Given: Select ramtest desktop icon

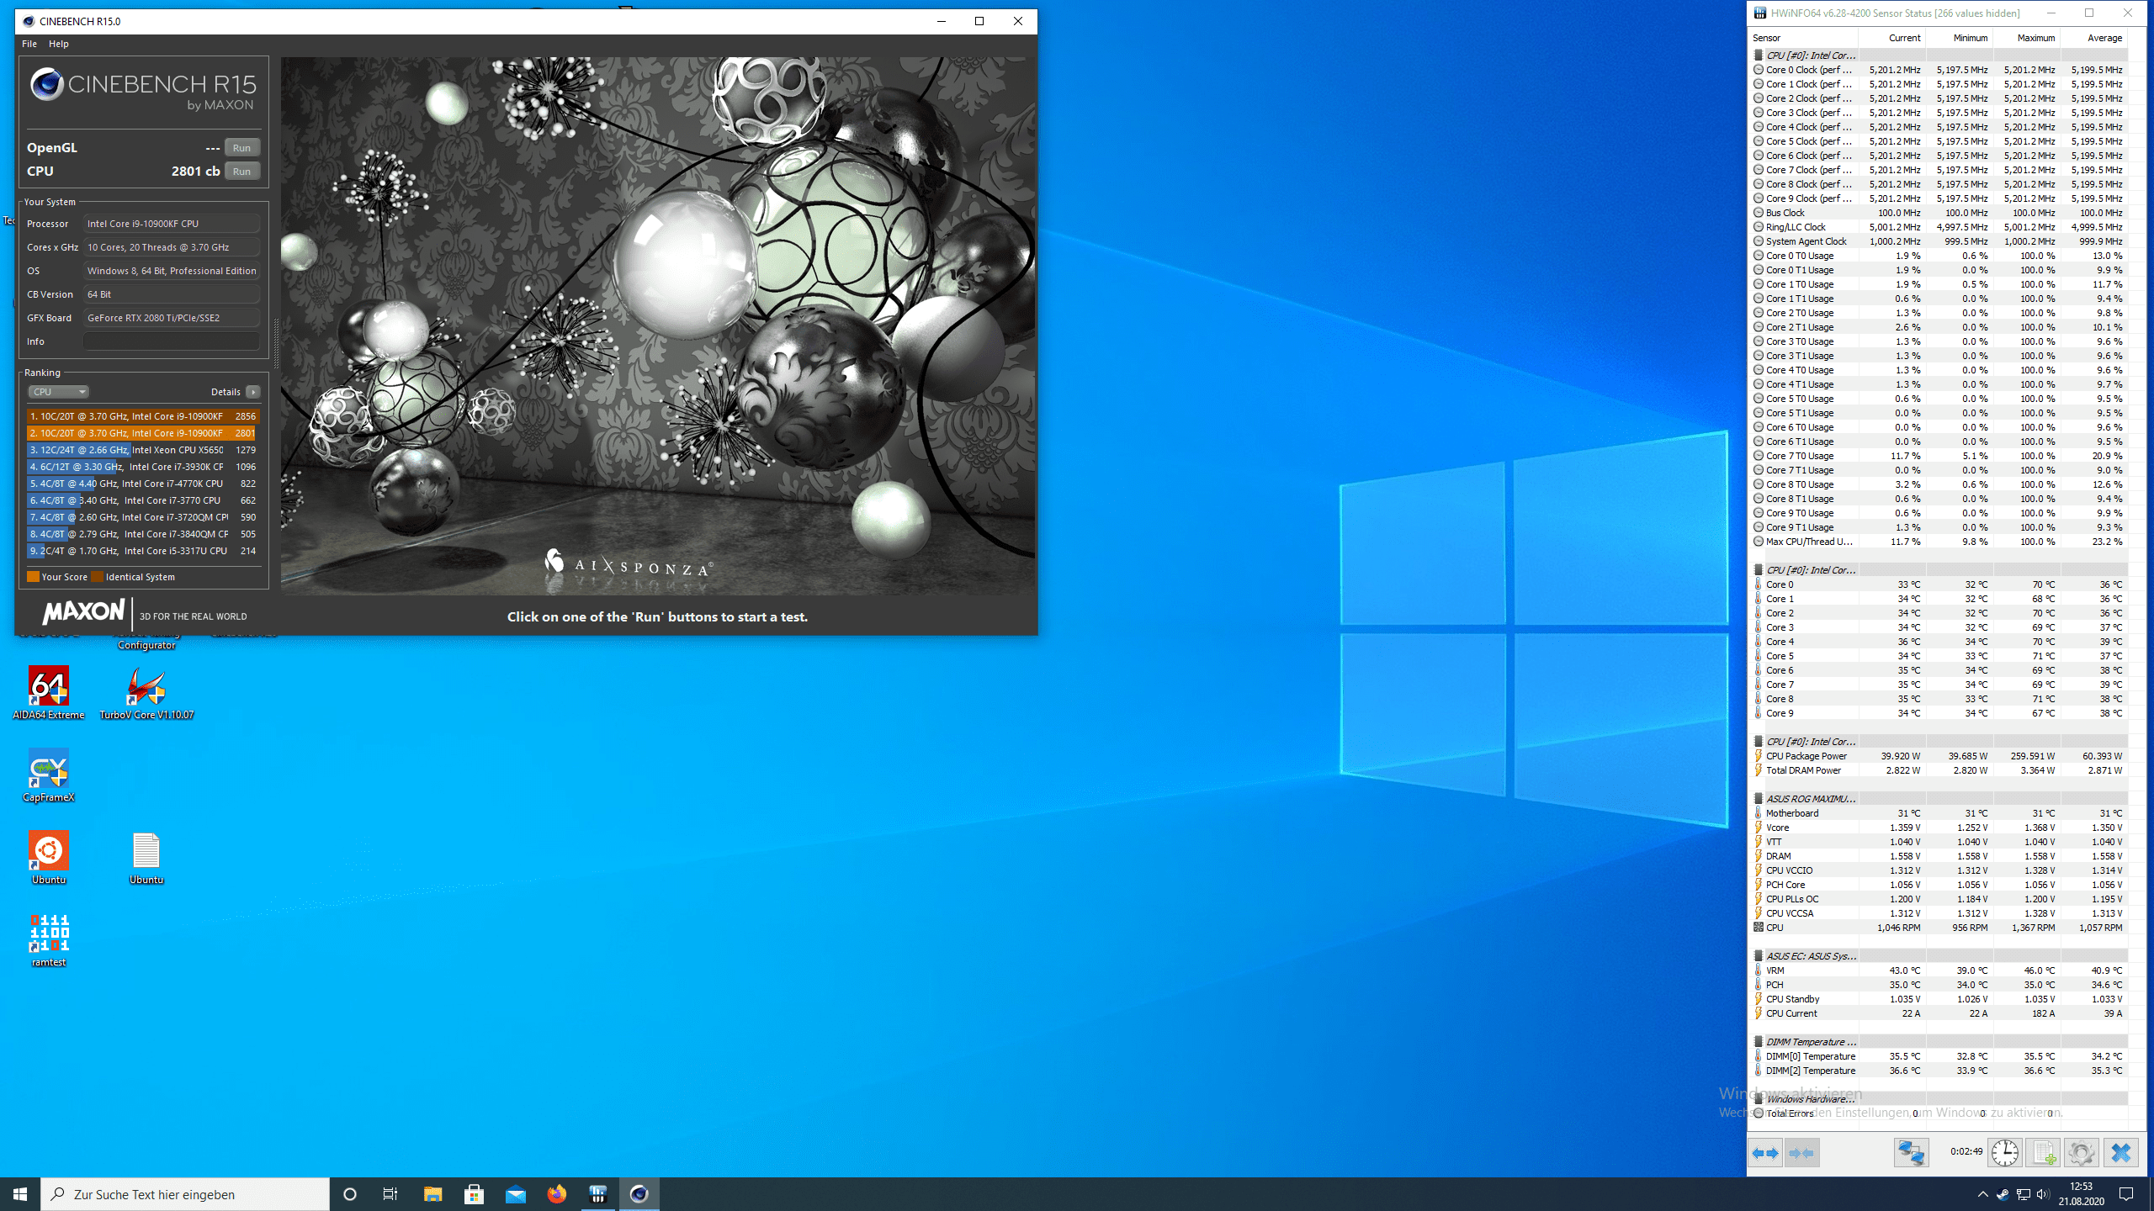Looking at the screenshot, I should tap(49, 940).
